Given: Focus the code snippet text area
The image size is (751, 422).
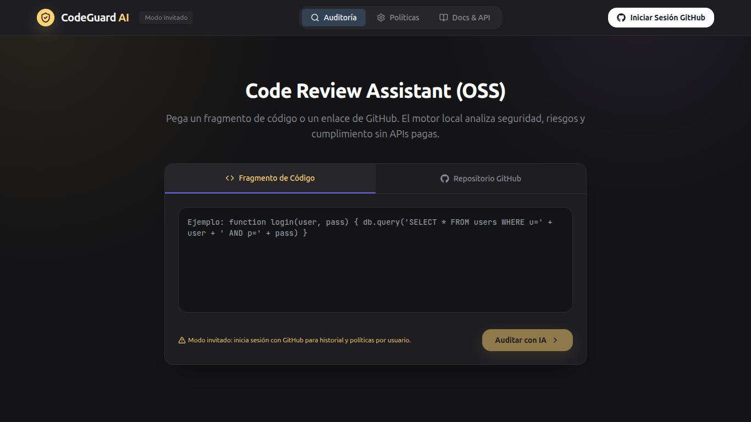Looking at the screenshot, I should 375,269.
